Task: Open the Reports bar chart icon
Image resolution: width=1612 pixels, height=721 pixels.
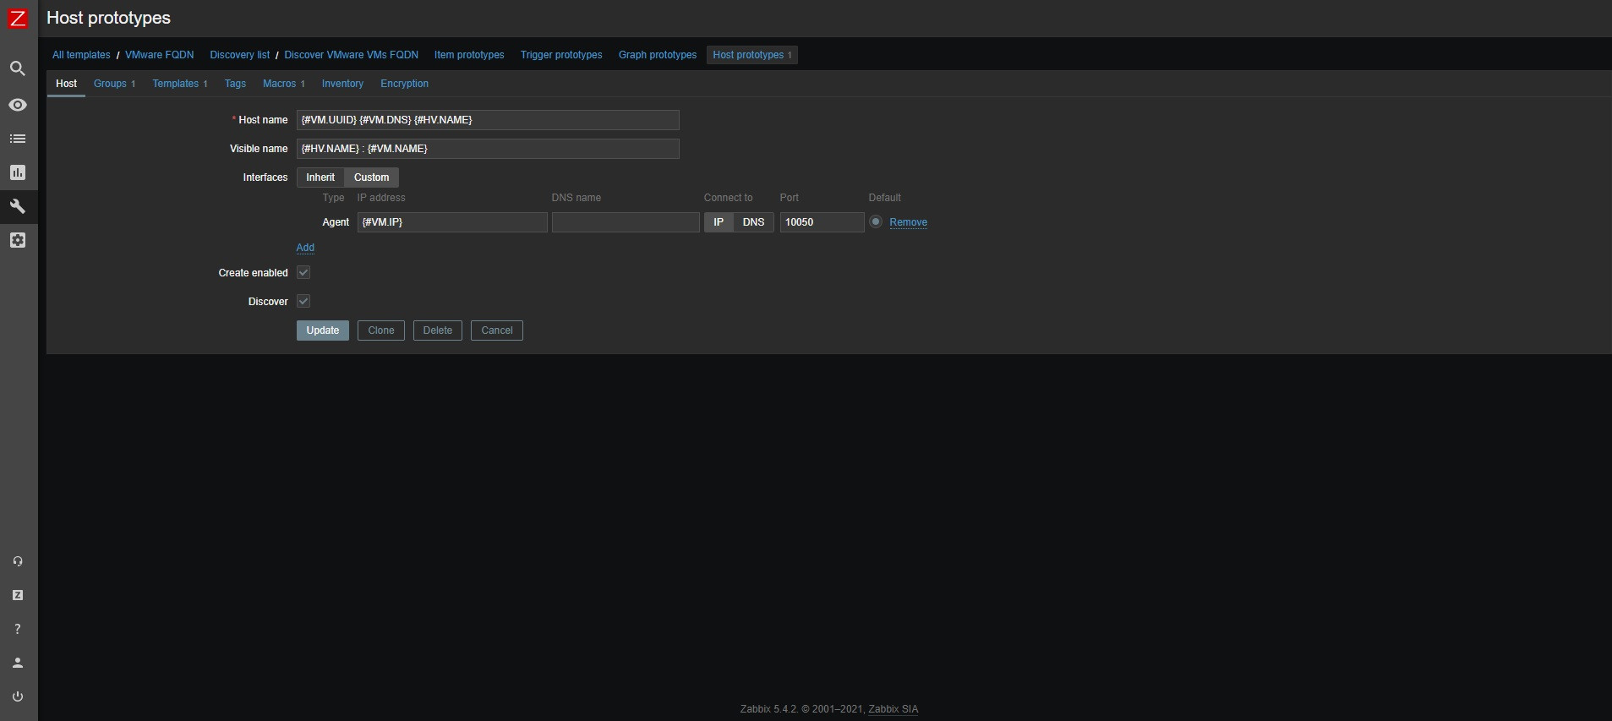Action: tap(18, 172)
